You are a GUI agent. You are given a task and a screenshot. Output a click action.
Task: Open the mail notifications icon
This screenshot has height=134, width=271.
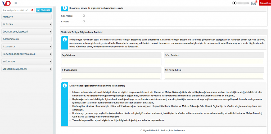coord(254,3)
